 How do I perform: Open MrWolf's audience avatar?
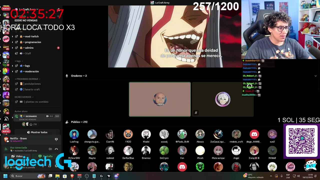272,151
